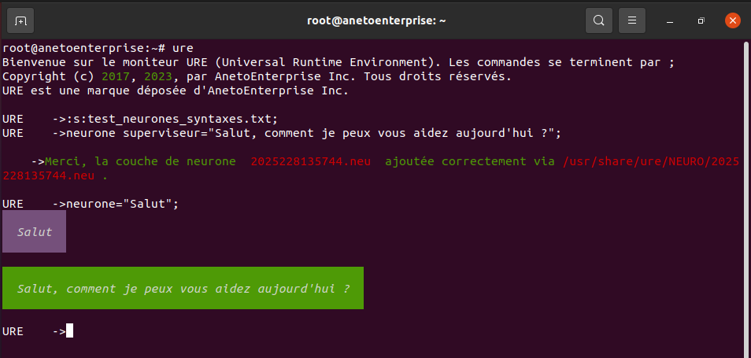Place cursor at the bottom URE prompt
This screenshot has height=358, width=751.
point(69,330)
